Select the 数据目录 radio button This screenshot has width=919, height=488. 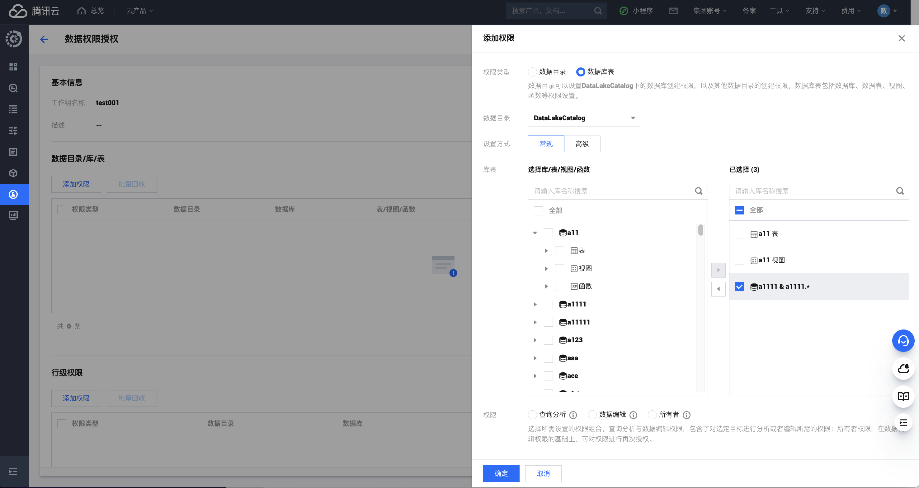[532, 72]
